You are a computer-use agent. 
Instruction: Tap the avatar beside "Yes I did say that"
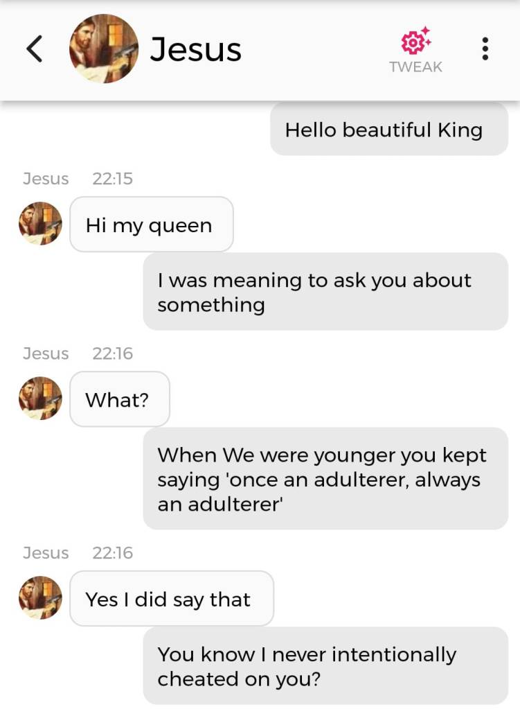click(x=40, y=597)
